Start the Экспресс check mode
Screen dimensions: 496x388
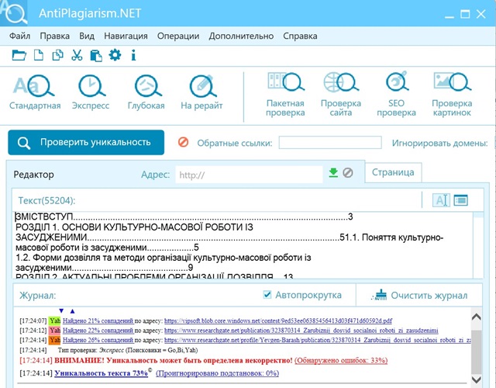tap(91, 92)
